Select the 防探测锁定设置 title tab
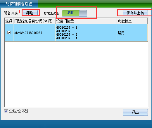The height and width of the screenshot is (128, 152). pyautogui.click(x=19, y=4)
